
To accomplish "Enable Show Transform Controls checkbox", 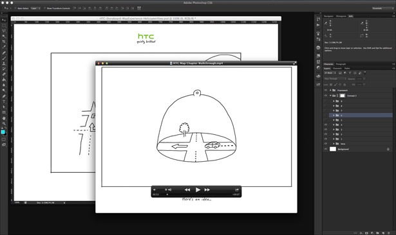I will [x=44, y=8].
